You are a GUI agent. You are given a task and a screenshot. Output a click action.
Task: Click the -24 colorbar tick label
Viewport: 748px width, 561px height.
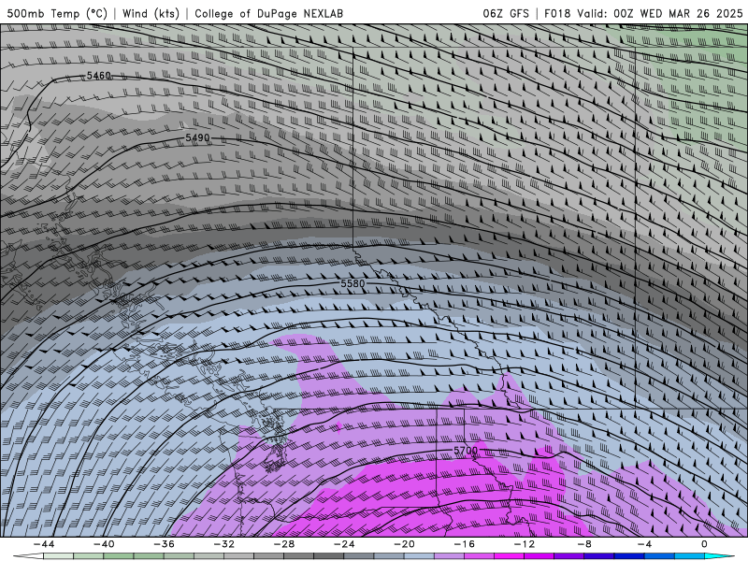344,544
